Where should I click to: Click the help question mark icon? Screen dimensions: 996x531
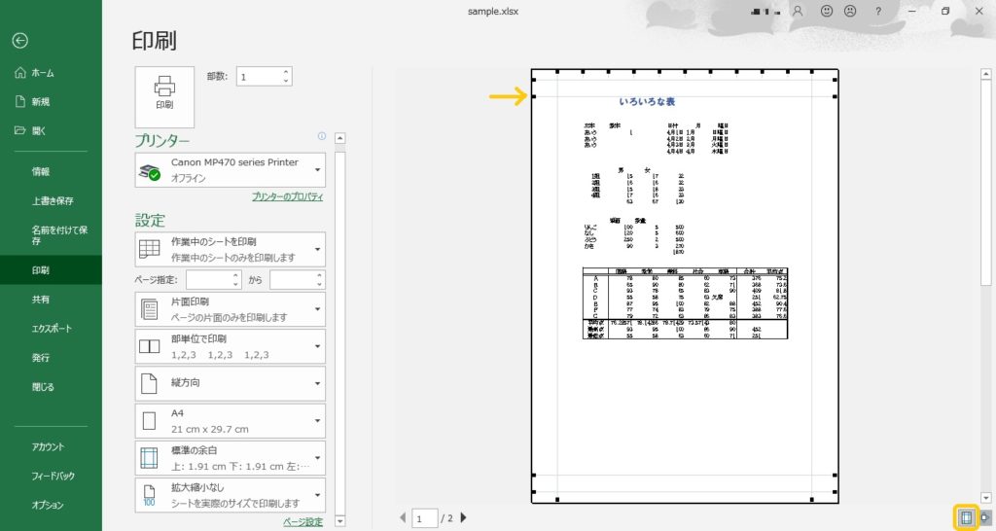[878, 12]
